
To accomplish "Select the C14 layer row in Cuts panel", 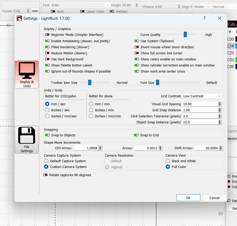I will (x=232, y=46).
